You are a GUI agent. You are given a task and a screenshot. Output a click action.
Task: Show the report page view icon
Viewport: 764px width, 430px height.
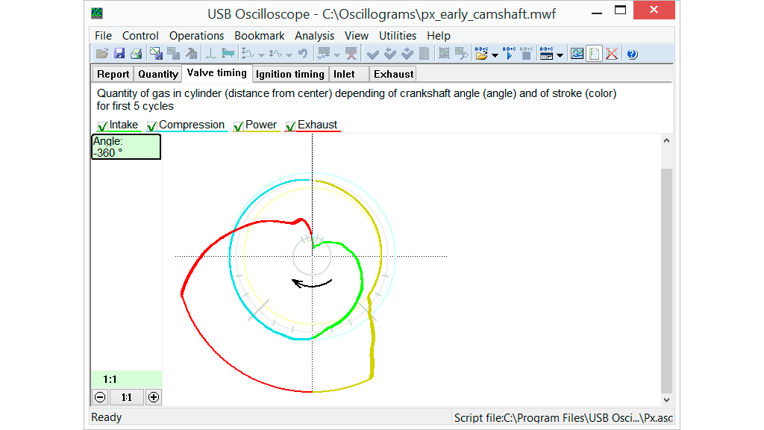pyautogui.click(x=595, y=54)
